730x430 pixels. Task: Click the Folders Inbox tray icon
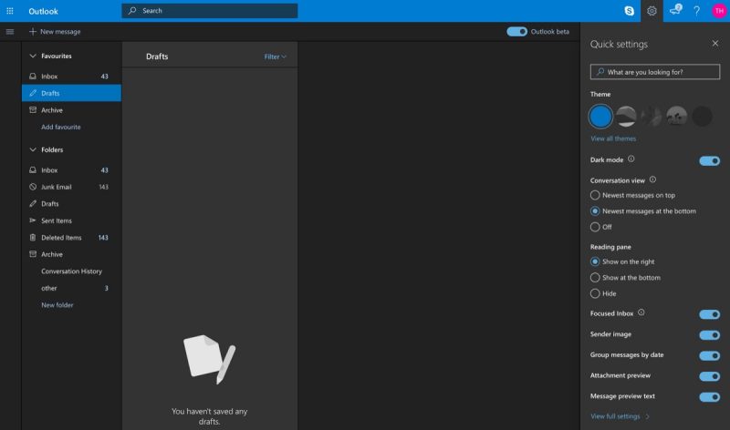click(33, 170)
